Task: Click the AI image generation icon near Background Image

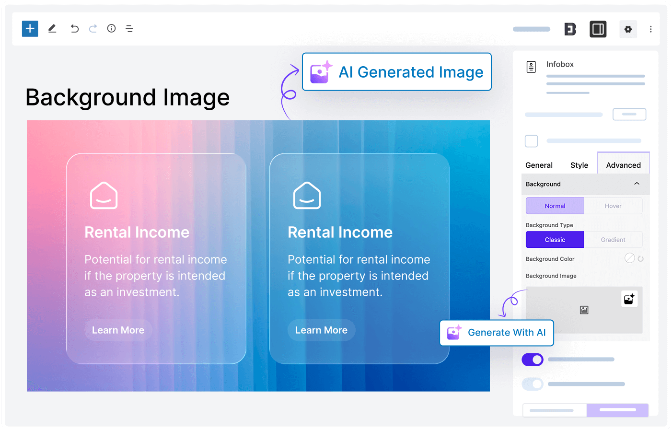Action: tap(629, 298)
